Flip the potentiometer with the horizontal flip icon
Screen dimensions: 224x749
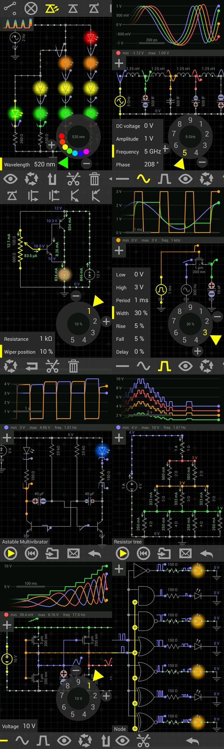pos(31,367)
